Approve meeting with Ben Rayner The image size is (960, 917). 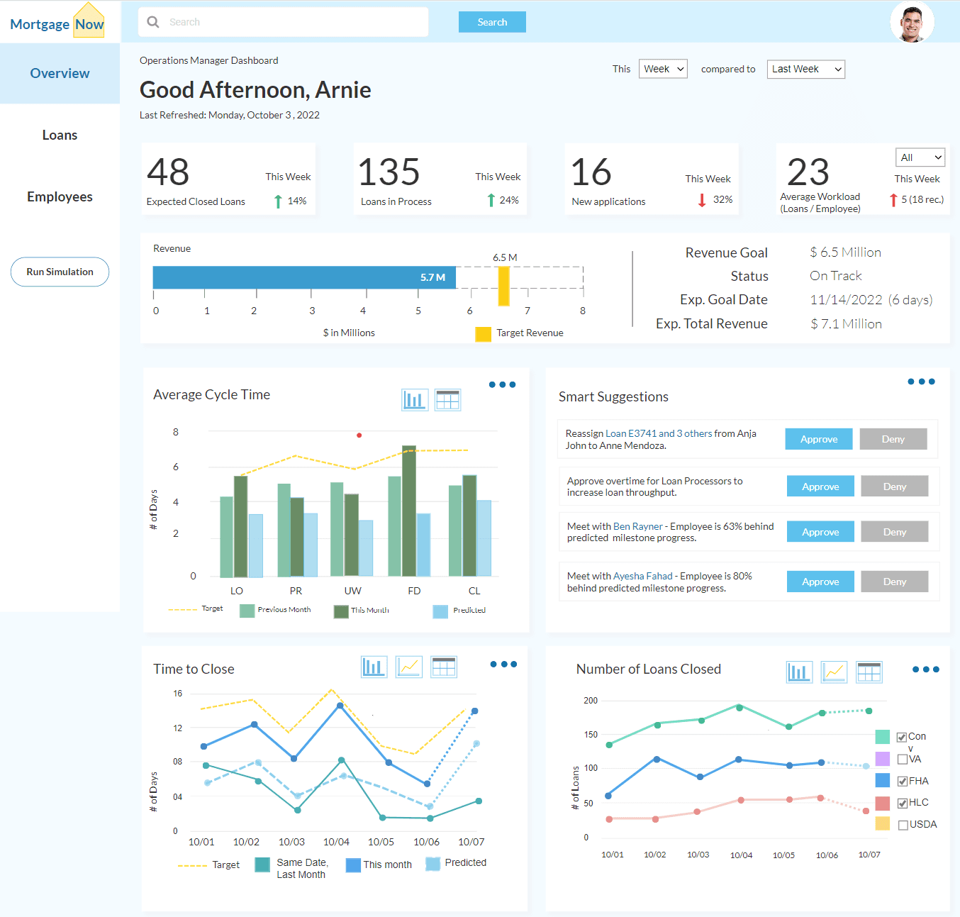(x=820, y=532)
